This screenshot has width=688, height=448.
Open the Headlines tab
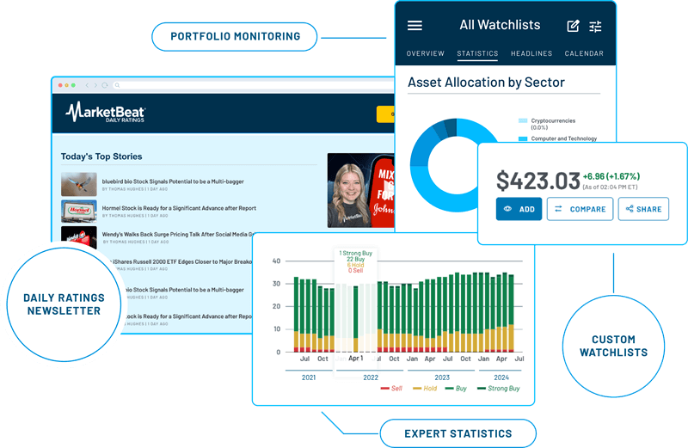pyautogui.click(x=531, y=53)
